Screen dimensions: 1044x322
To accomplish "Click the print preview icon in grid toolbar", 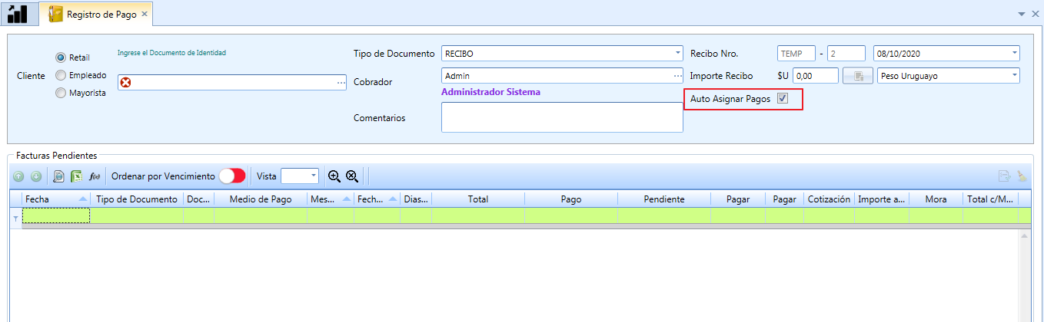I will (x=59, y=176).
